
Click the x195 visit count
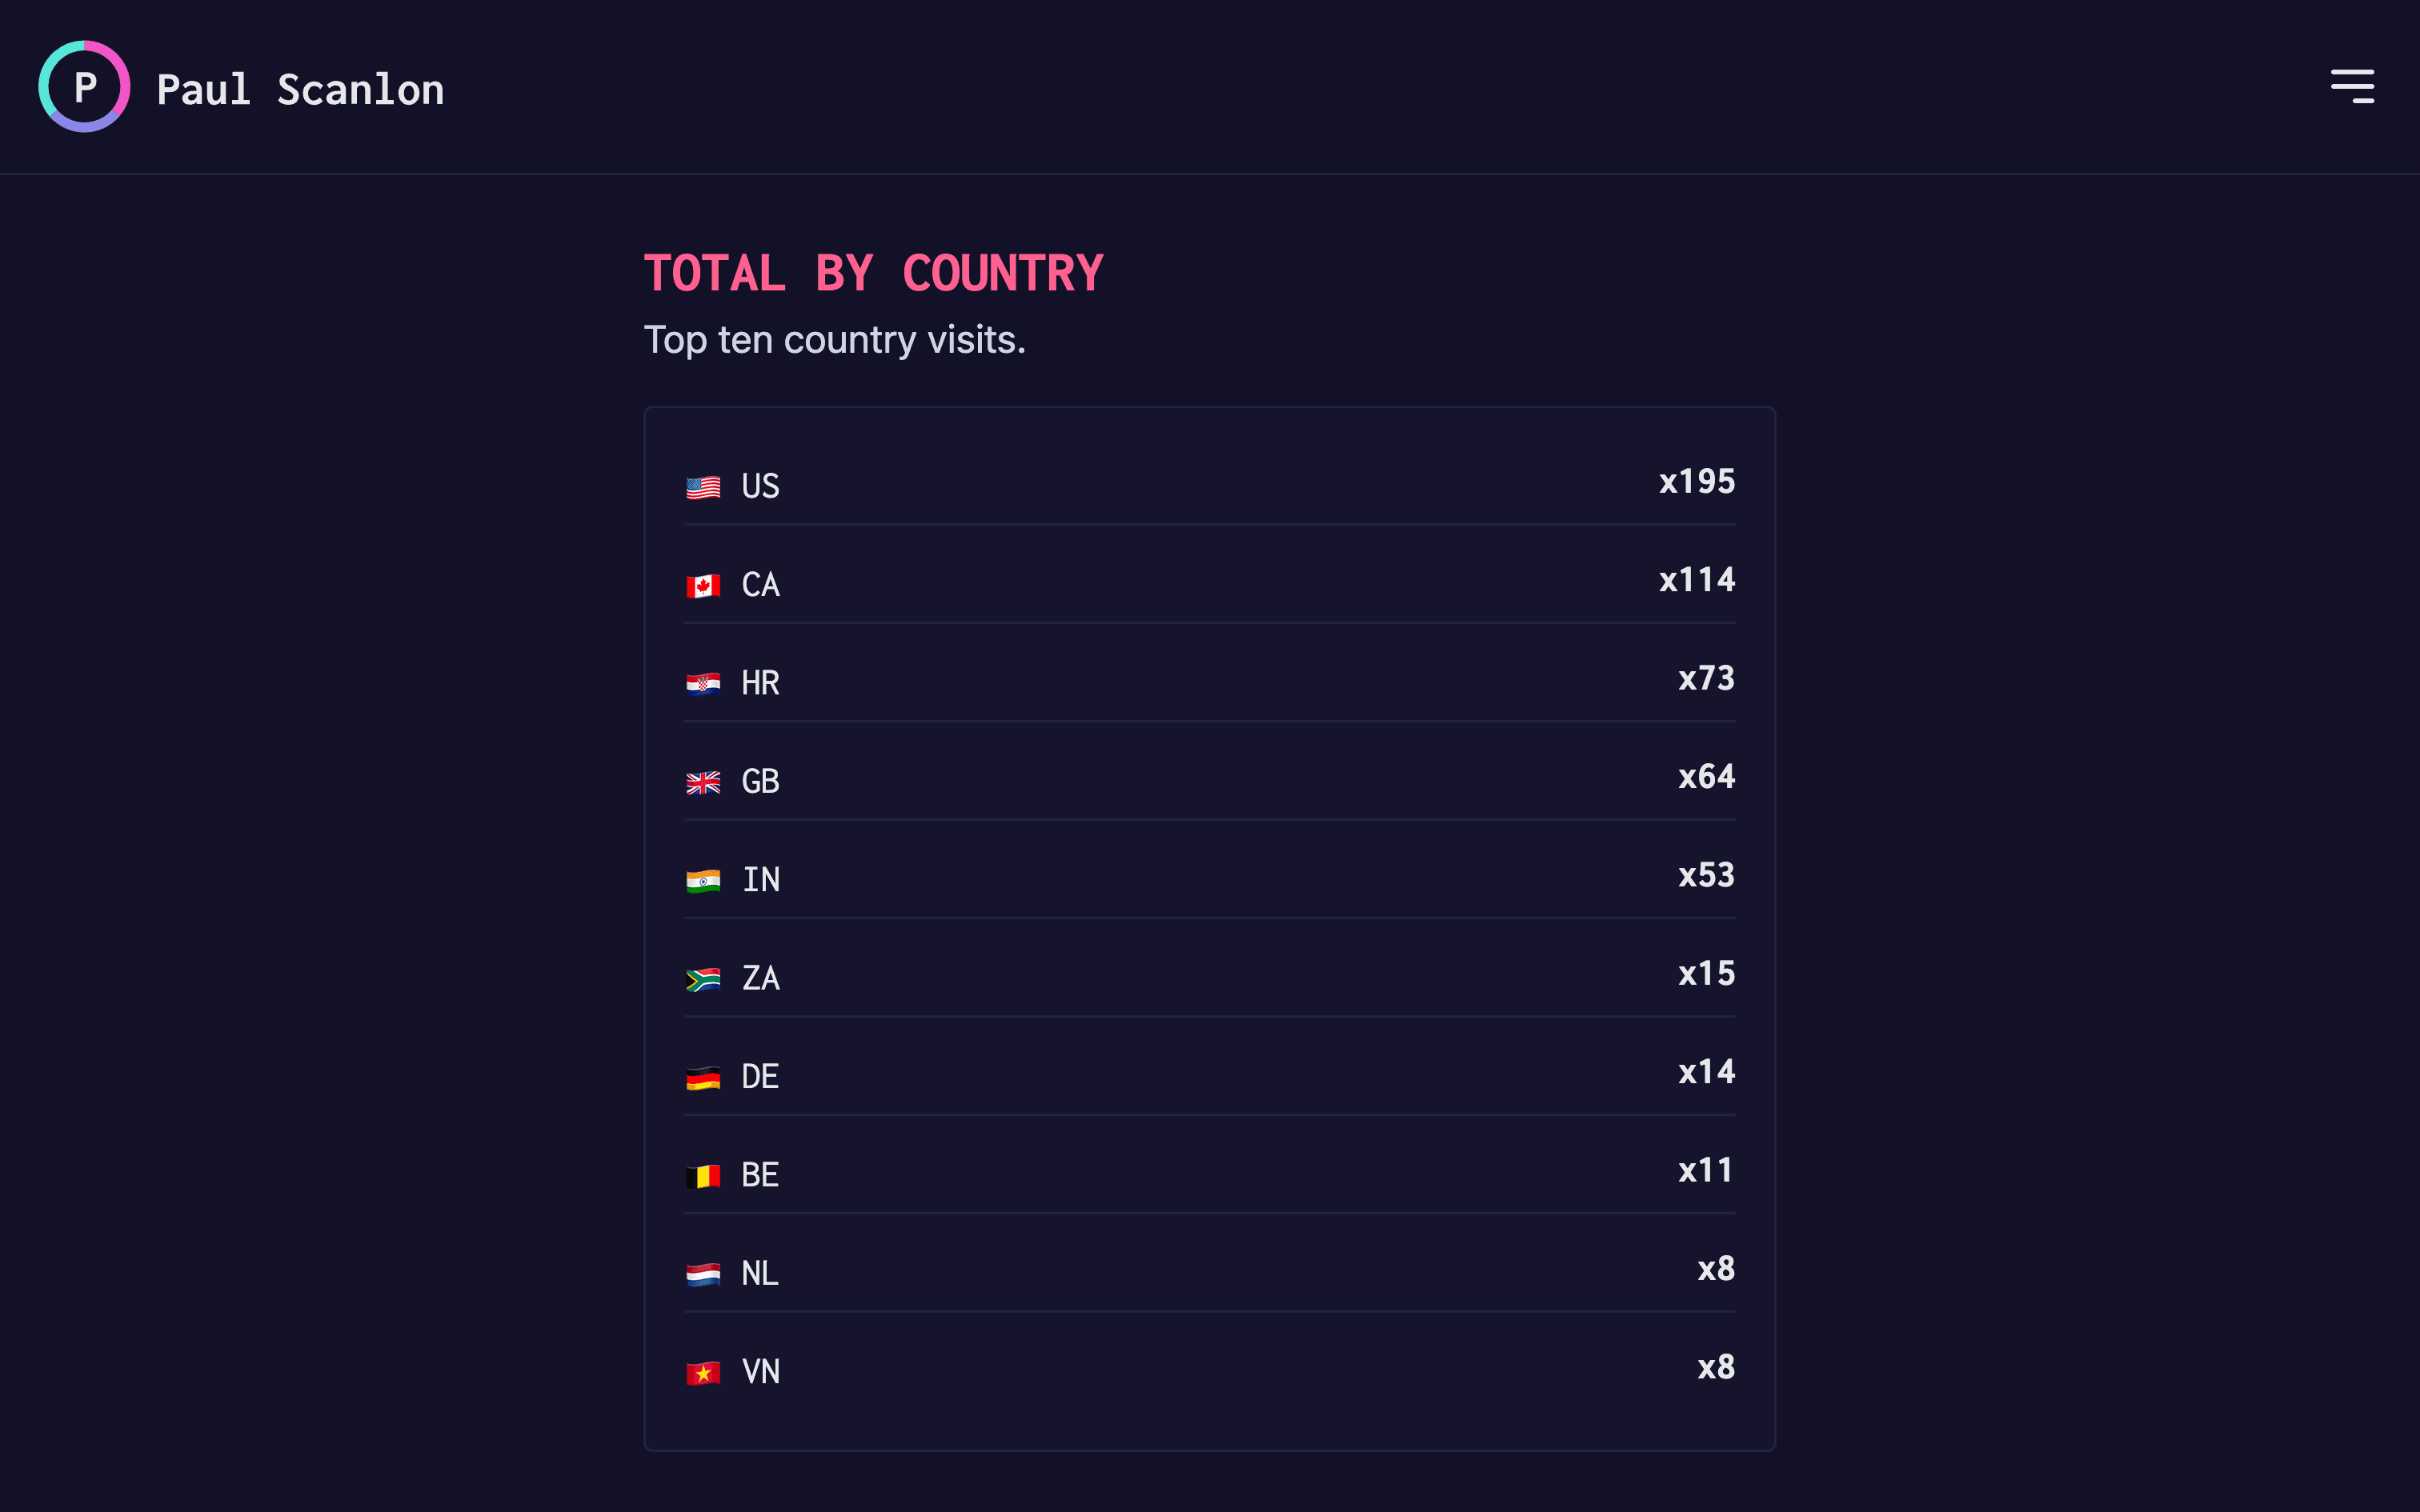point(1696,481)
